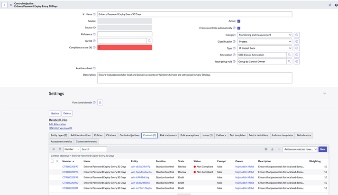
Task: Show help for Readiness level
Action: click(94, 68)
